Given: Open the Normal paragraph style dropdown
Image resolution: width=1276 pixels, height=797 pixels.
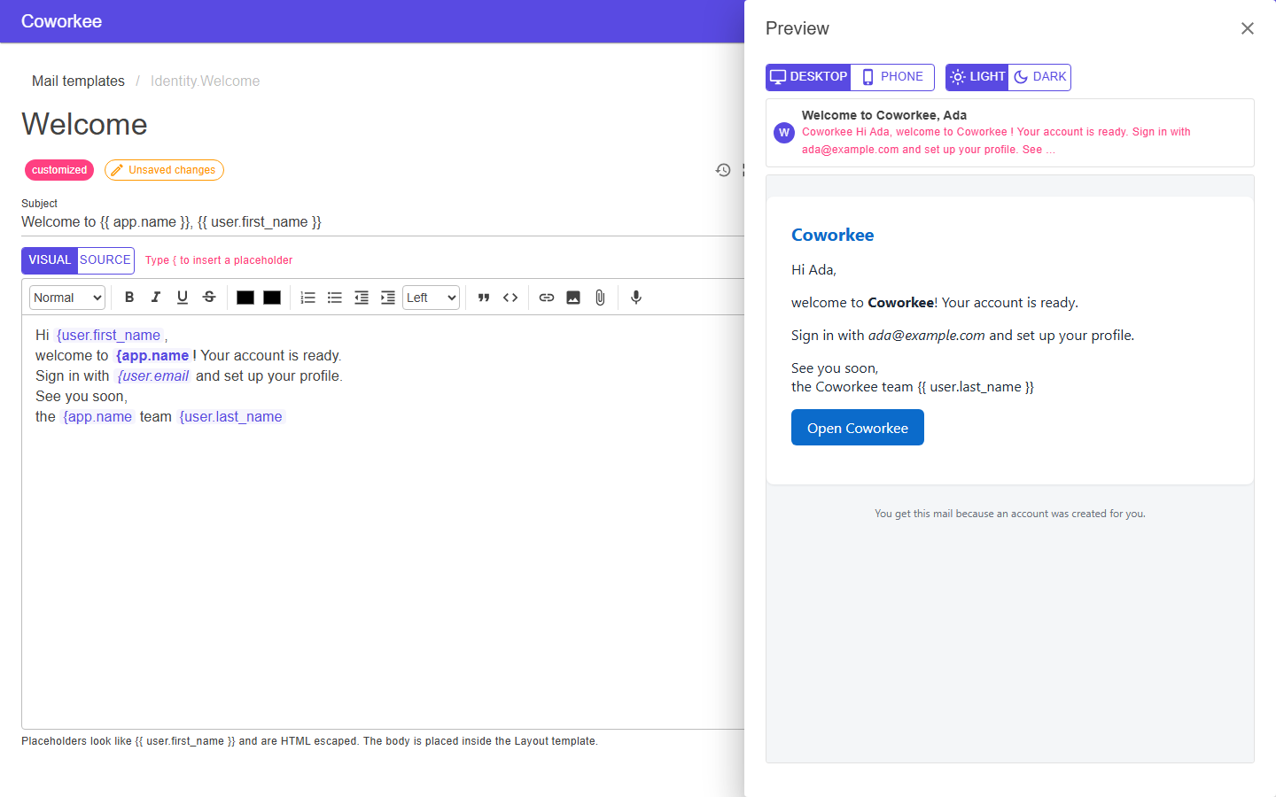Looking at the screenshot, I should tap(67, 298).
